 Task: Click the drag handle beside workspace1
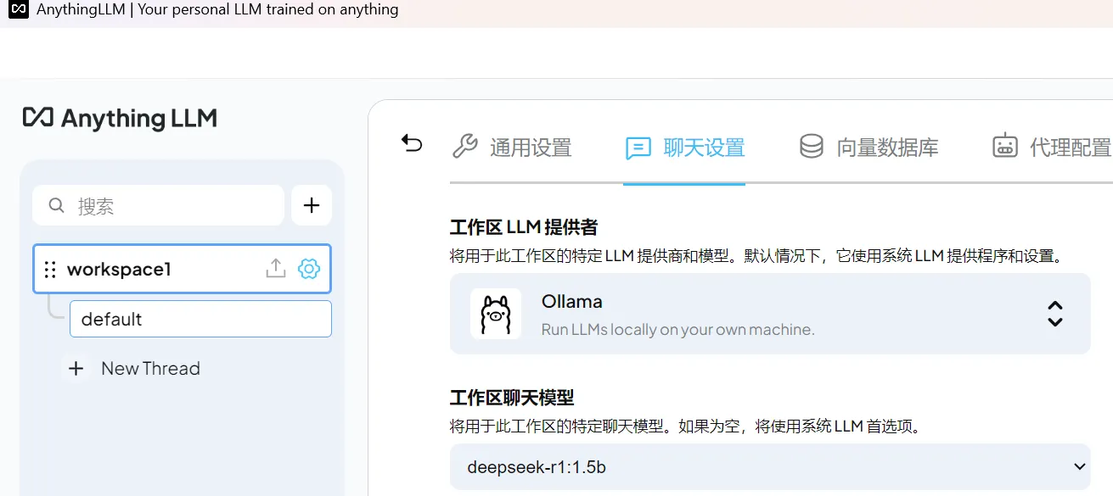coord(50,270)
